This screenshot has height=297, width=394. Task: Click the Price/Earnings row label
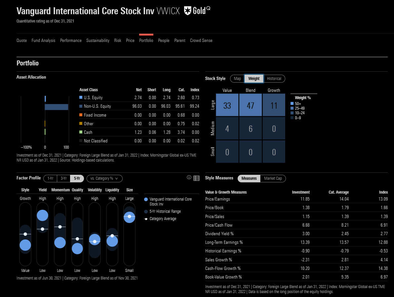[x=217, y=199]
